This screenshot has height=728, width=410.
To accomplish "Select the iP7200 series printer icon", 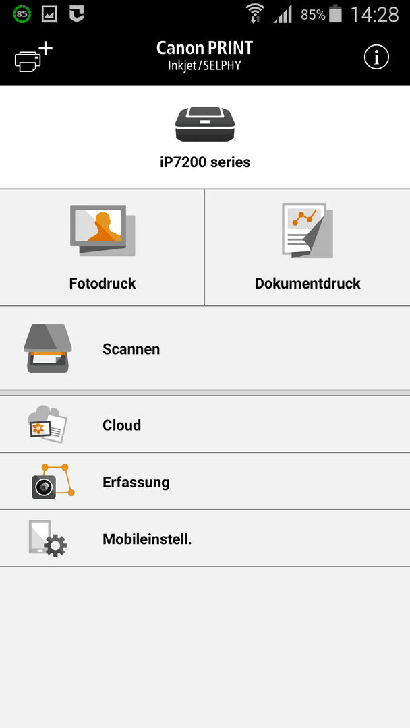I will click(x=205, y=124).
